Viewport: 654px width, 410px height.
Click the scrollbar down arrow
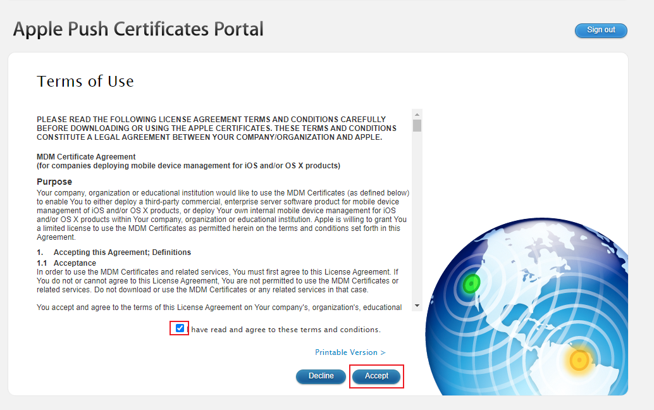416,305
